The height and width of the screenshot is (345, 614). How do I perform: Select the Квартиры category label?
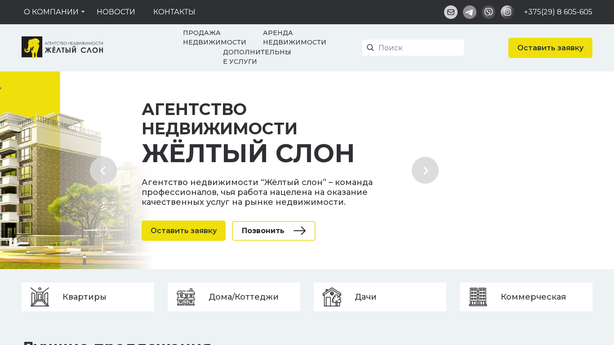click(85, 297)
